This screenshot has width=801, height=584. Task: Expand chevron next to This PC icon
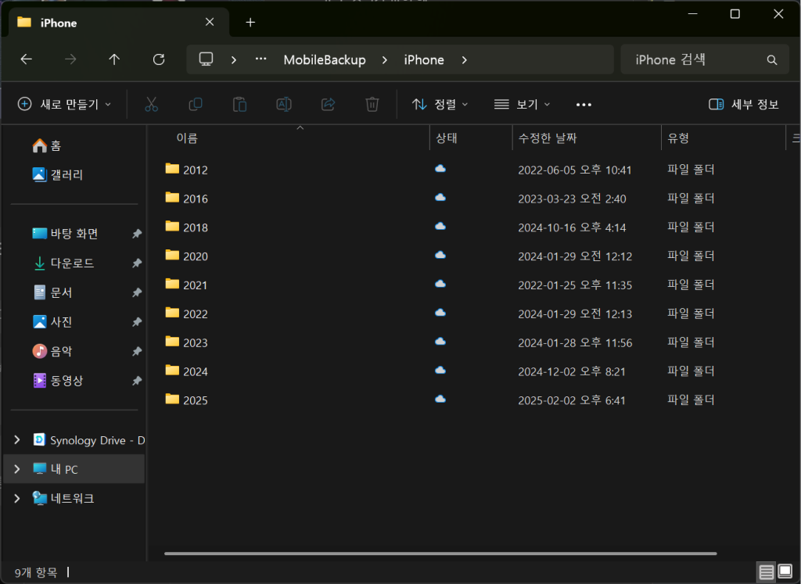click(x=233, y=59)
